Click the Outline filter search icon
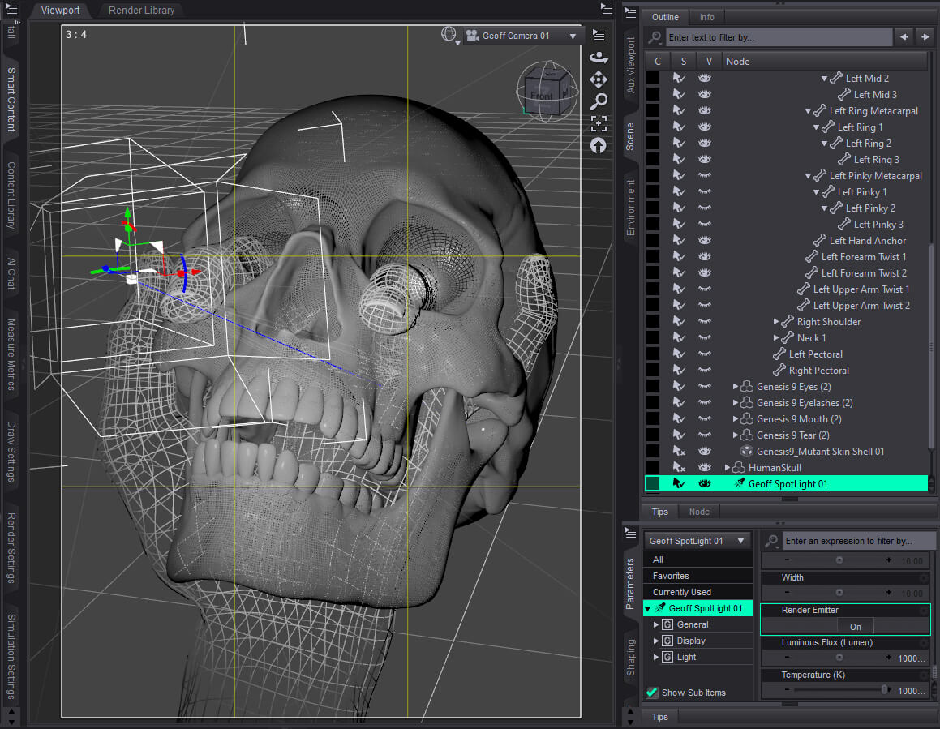The image size is (940, 729). (x=655, y=37)
